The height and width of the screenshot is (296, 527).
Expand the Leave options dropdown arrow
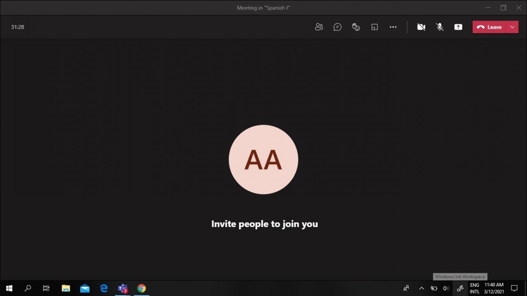click(512, 27)
